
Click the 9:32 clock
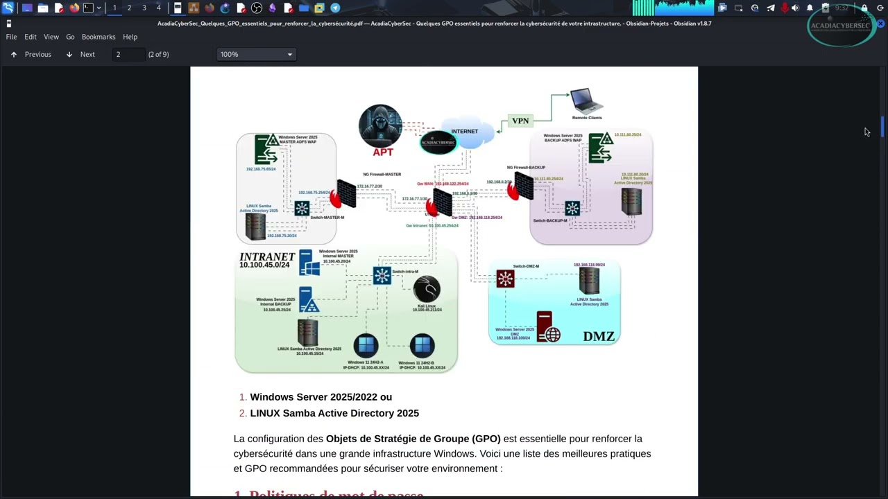tap(842, 8)
